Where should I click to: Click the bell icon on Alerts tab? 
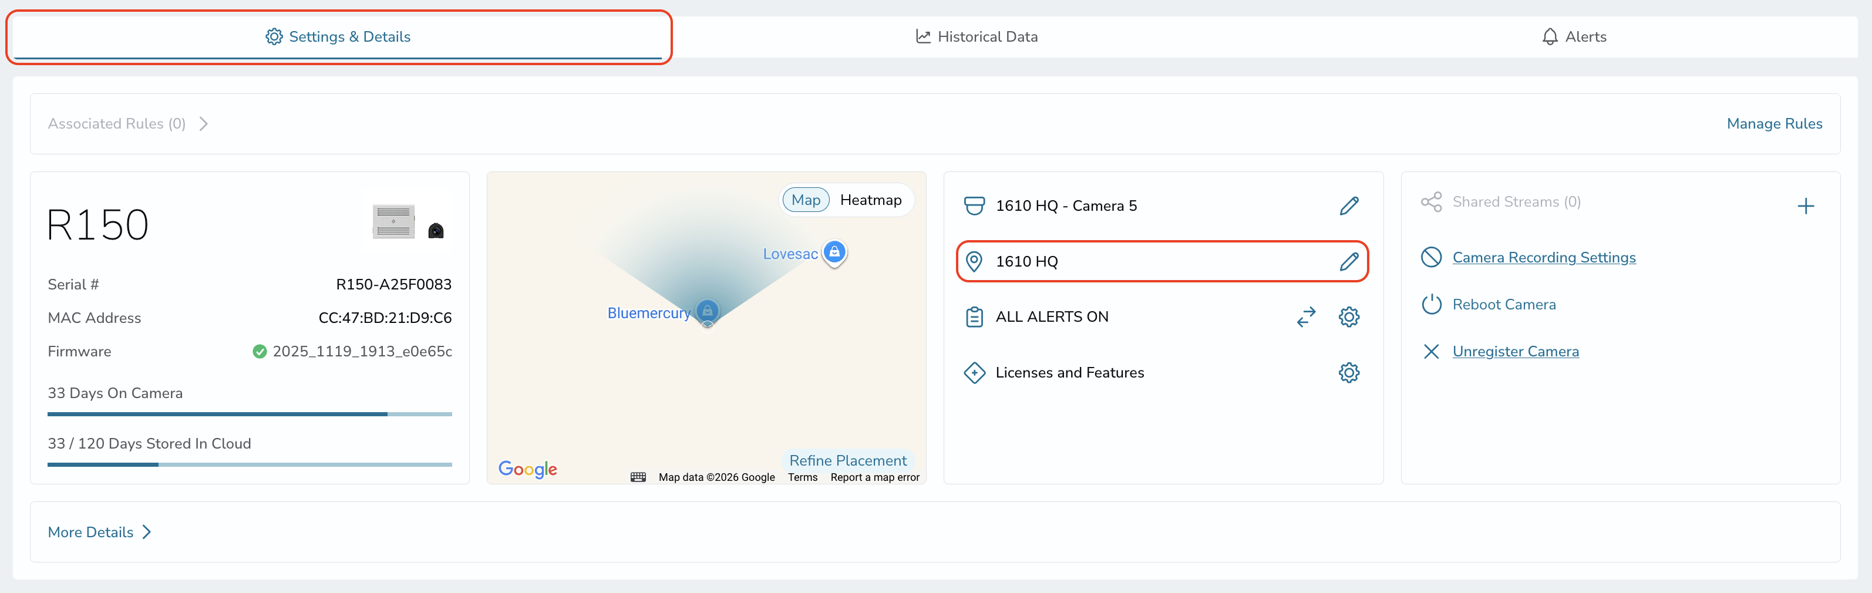point(1550,36)
